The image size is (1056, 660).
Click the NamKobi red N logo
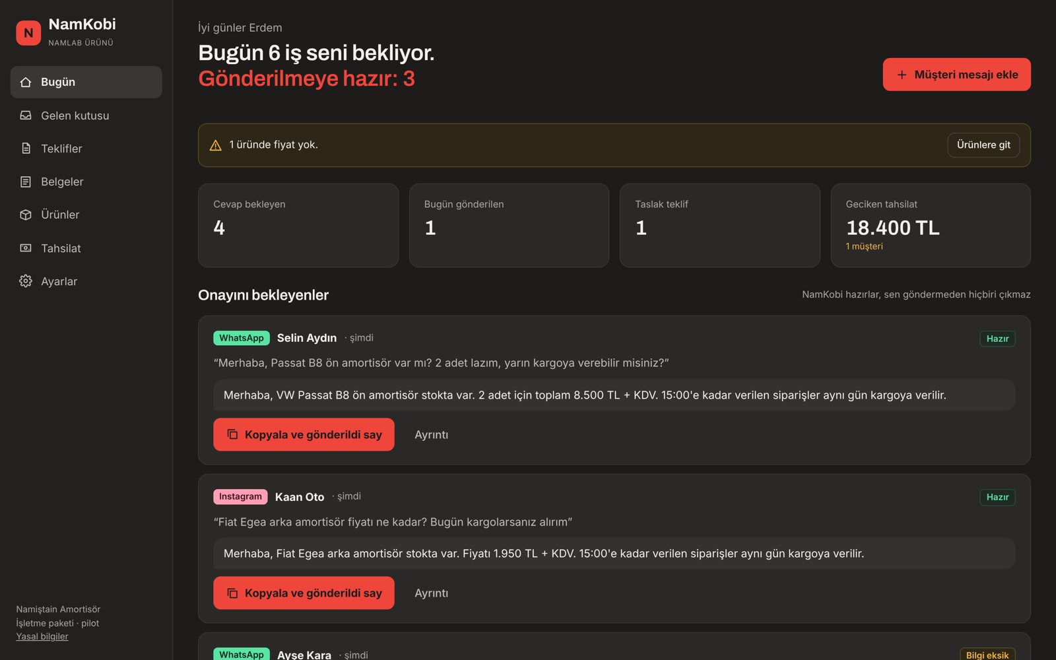click(28, 33)
